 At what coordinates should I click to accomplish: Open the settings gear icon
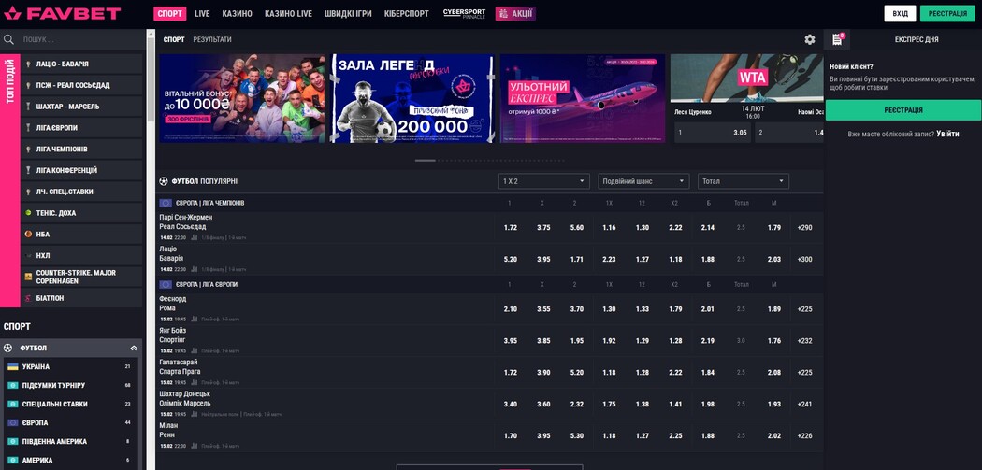810,39
